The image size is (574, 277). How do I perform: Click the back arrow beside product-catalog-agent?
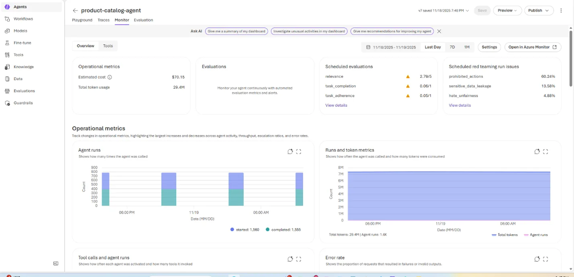(75, 10)
